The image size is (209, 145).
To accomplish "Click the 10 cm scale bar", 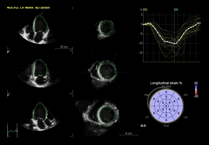I will [x=64, y=48].
